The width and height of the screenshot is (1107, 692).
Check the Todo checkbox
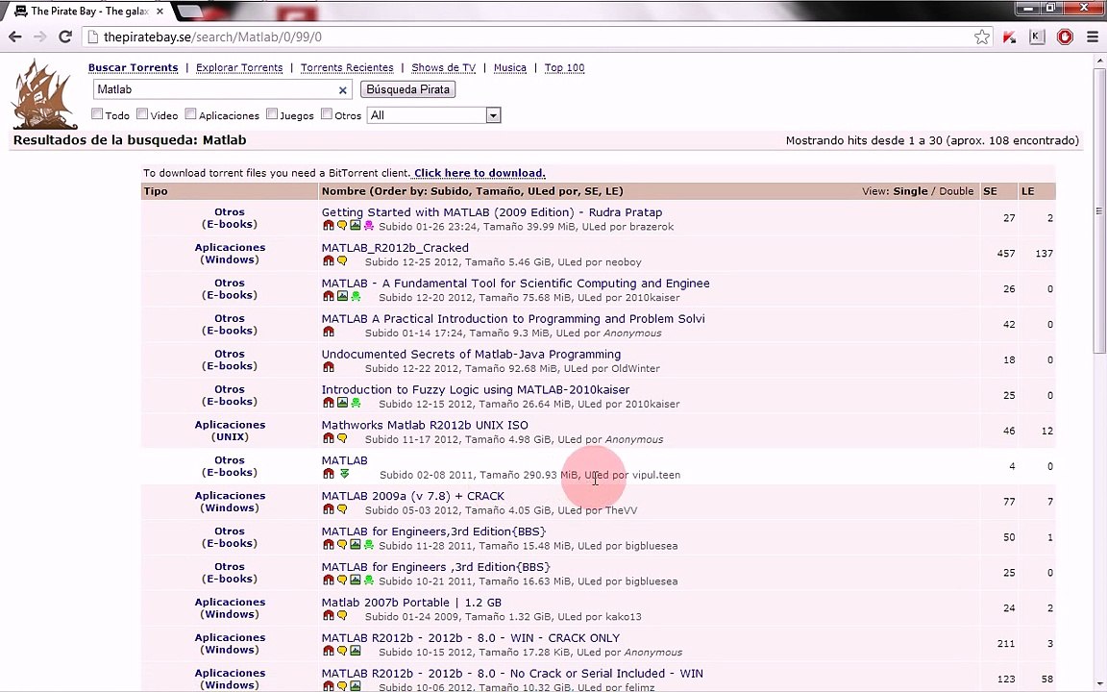point(97,113)
